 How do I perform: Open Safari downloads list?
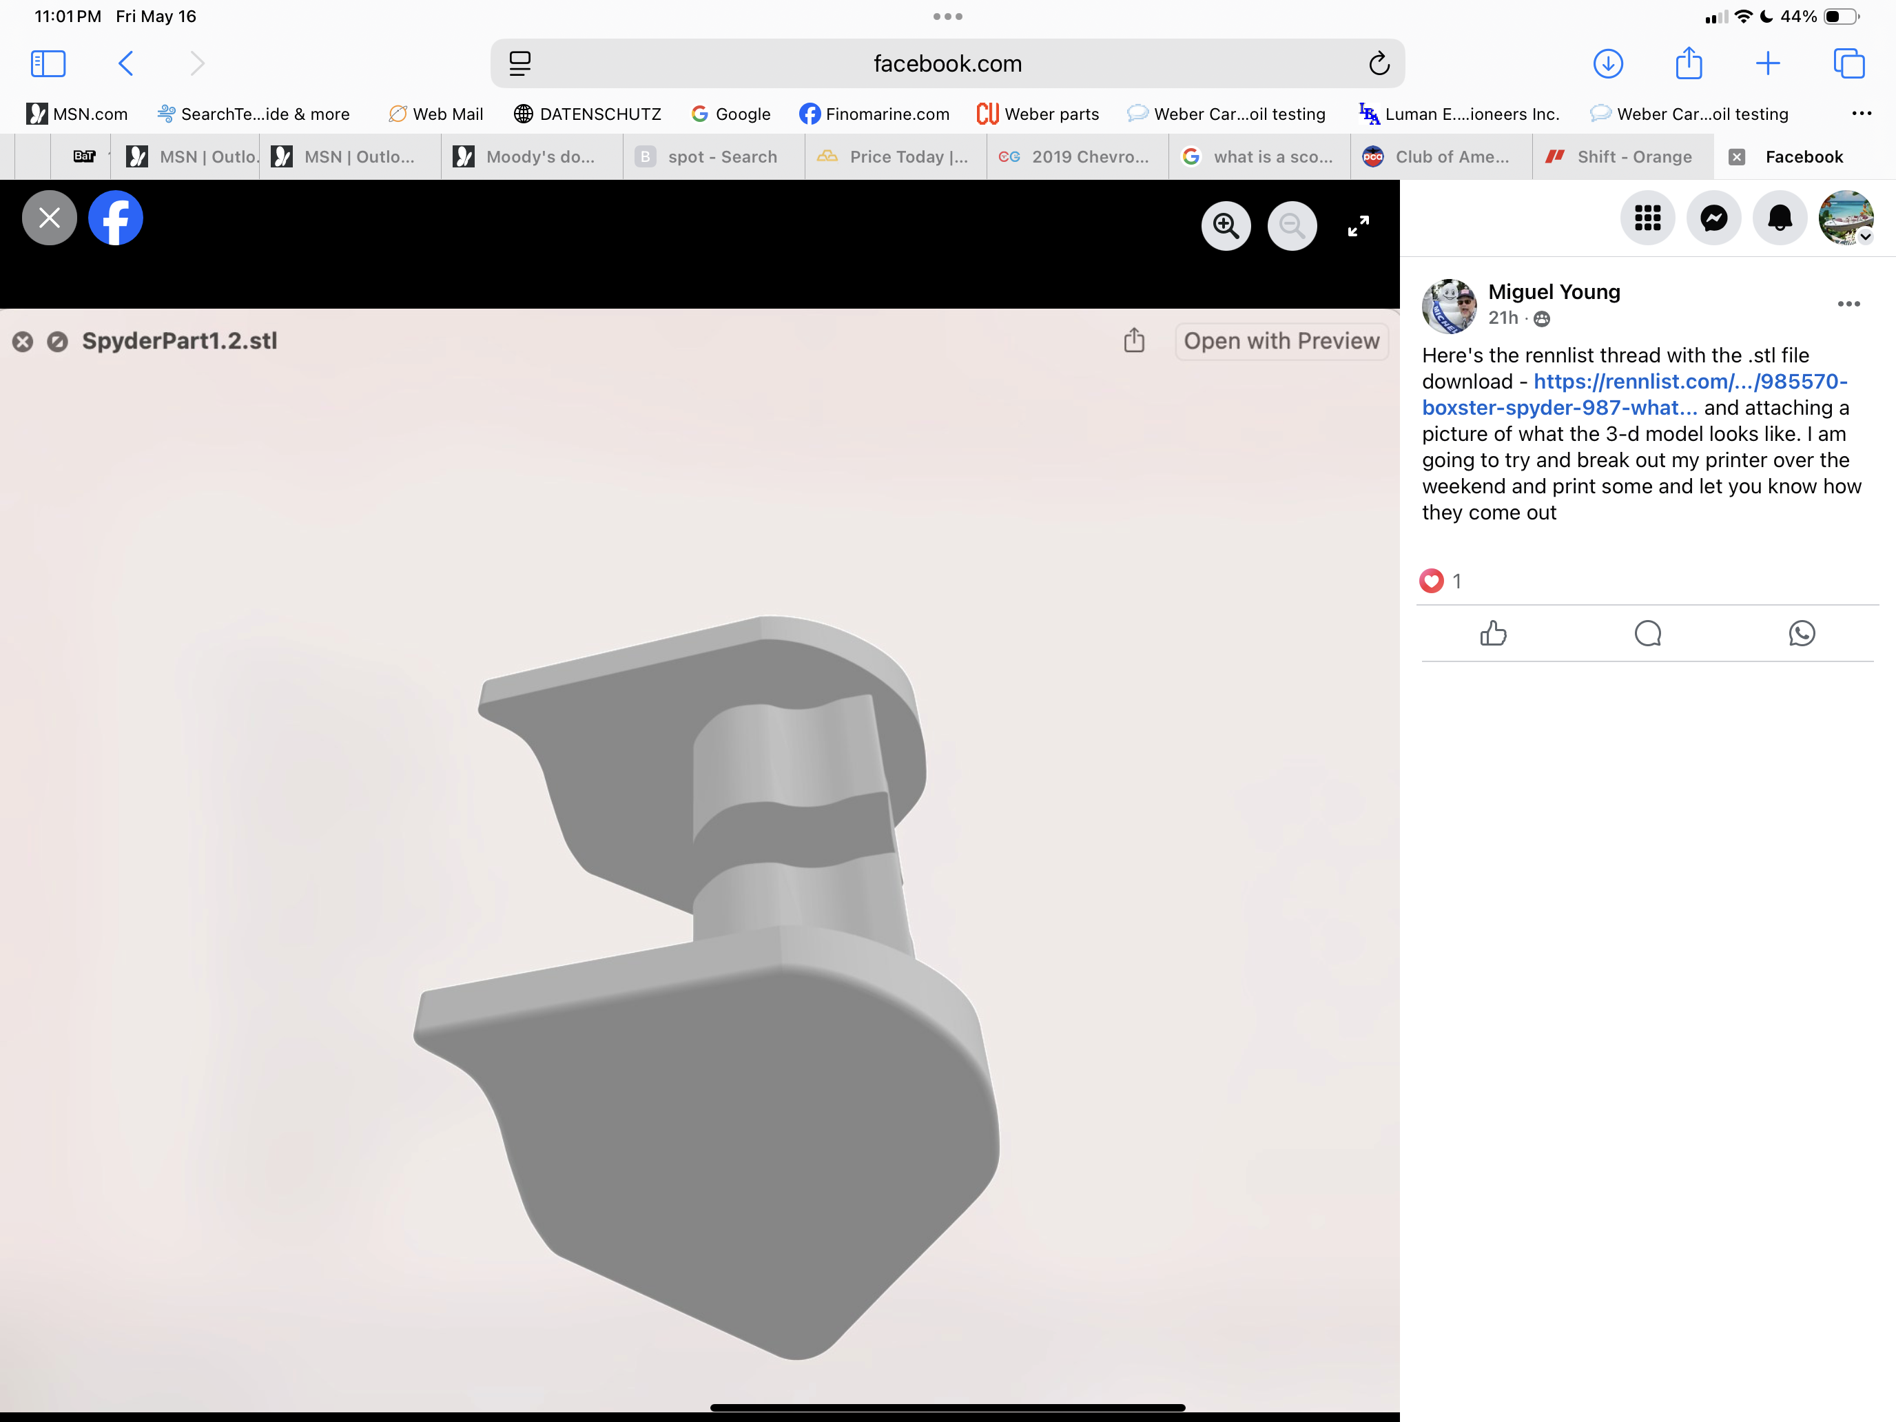pos(1608,63)
